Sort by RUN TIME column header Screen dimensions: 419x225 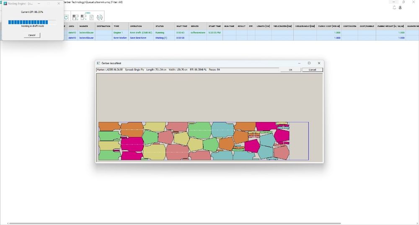[229, 26]
